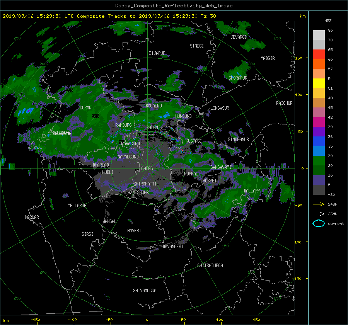Click the KUSTAGI city label

194,141
